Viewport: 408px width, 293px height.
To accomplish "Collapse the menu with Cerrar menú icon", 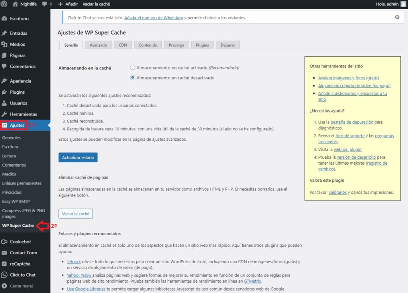I will [x=4, y=286].
